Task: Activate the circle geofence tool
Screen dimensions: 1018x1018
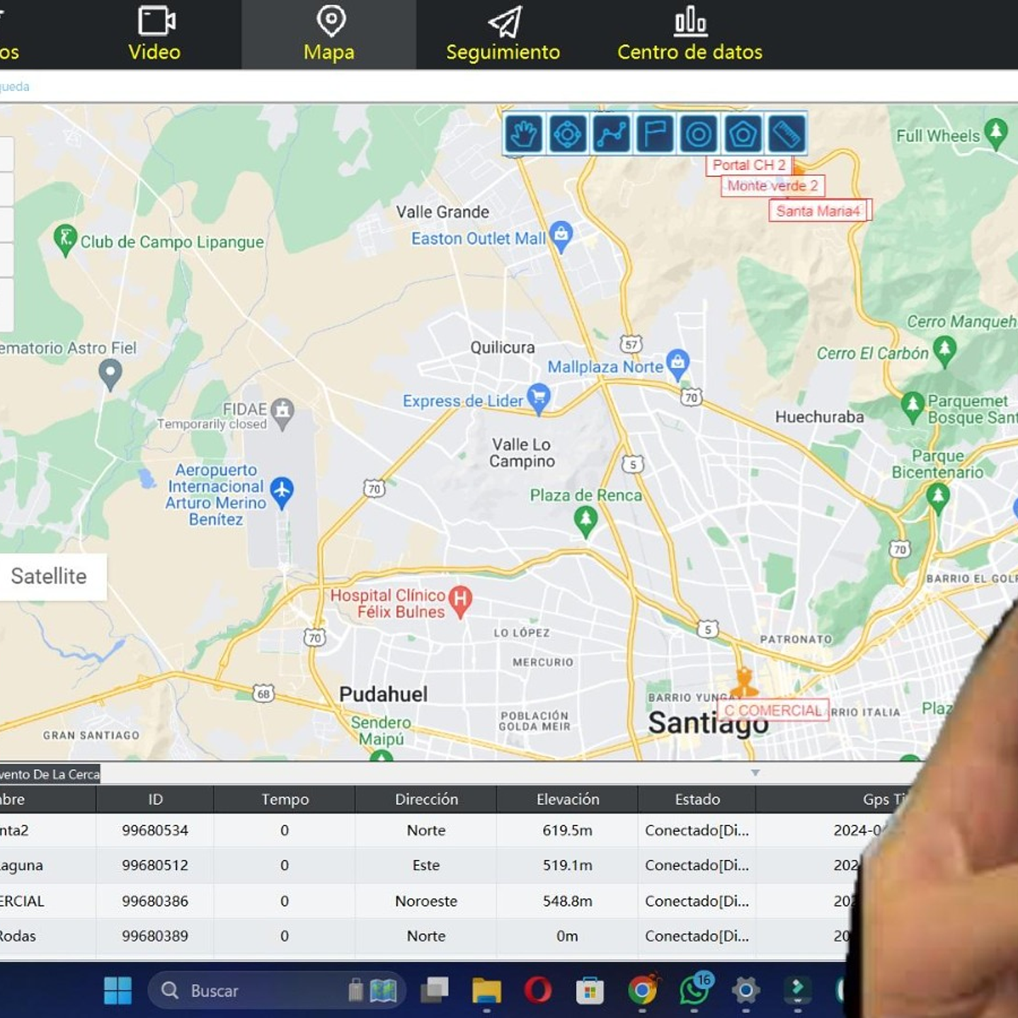Action: click(x=699, y=134)
